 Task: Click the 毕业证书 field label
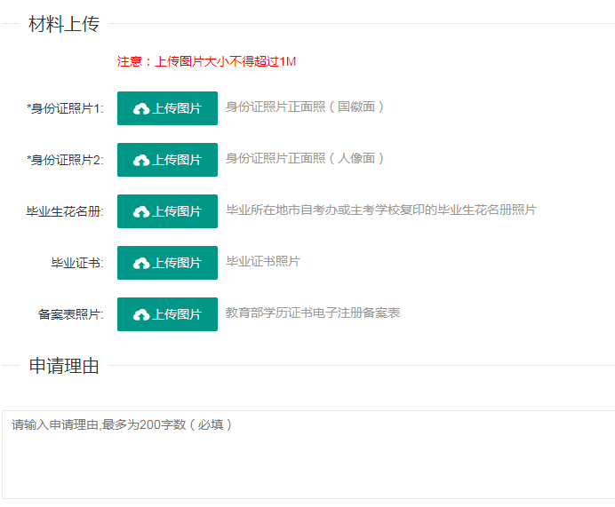(x=77, y=263)
